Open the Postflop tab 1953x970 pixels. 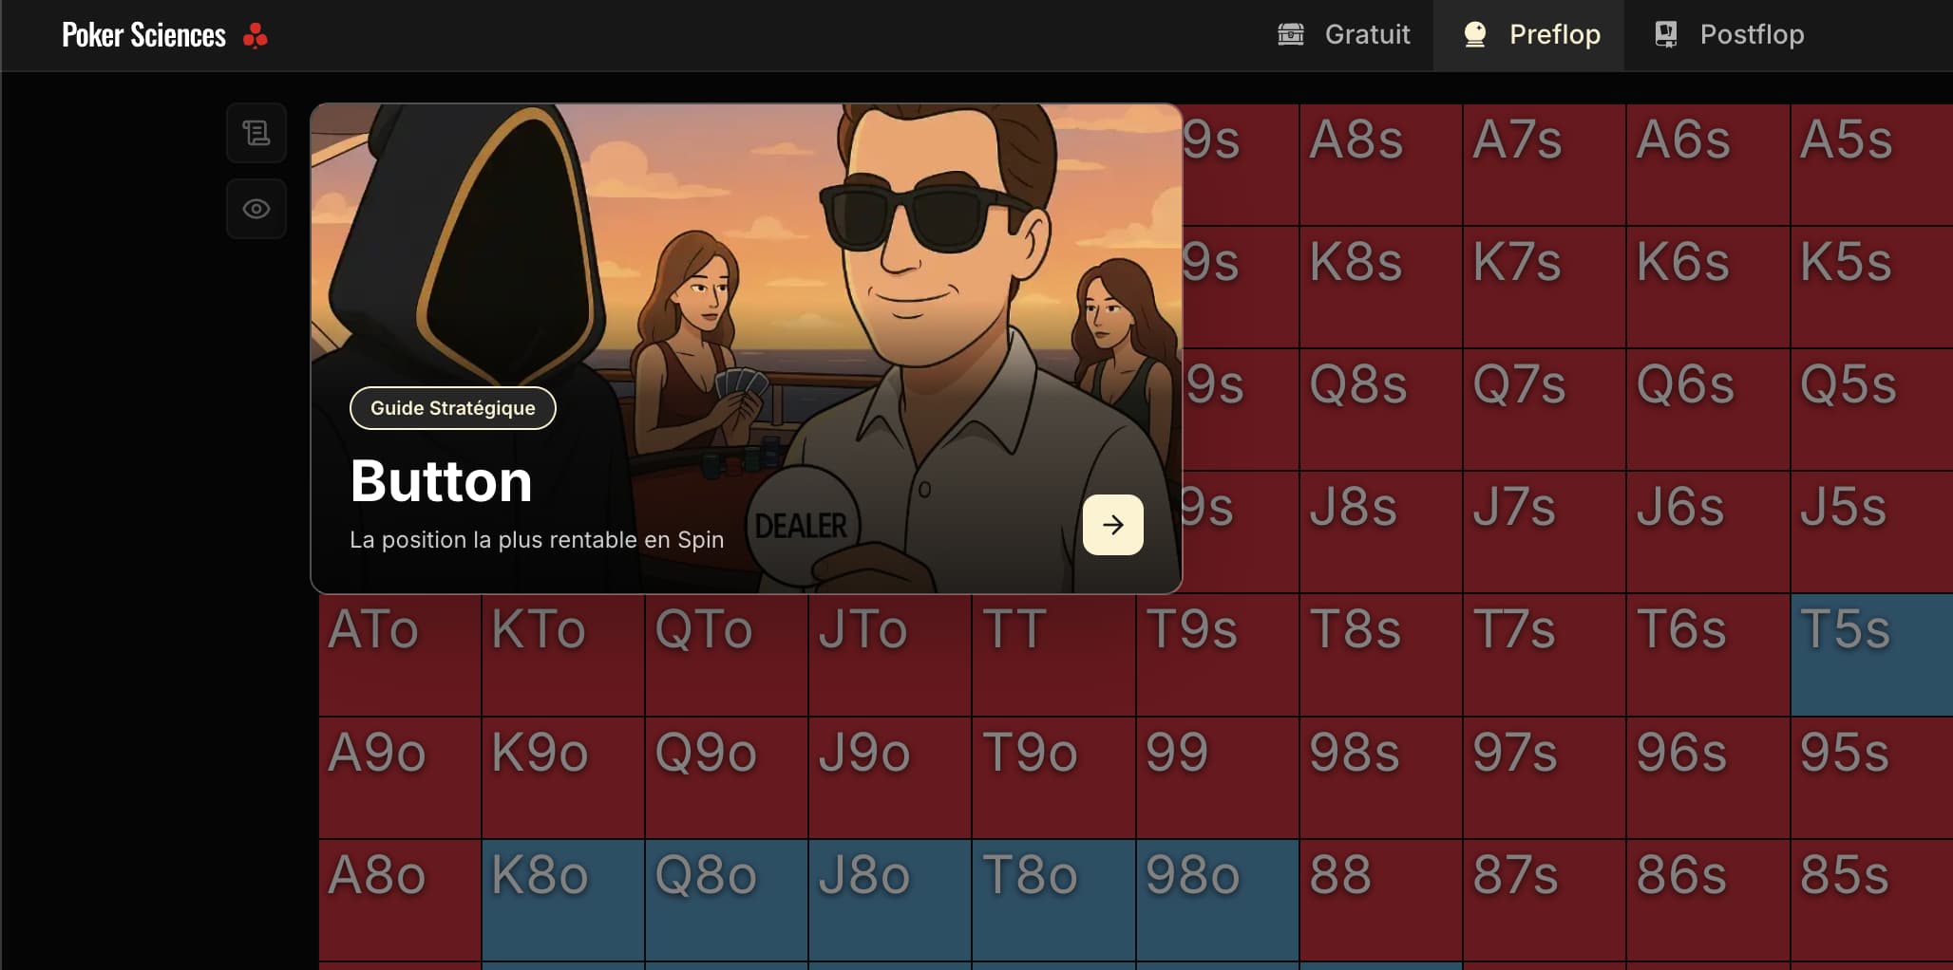click(1752, 35)
